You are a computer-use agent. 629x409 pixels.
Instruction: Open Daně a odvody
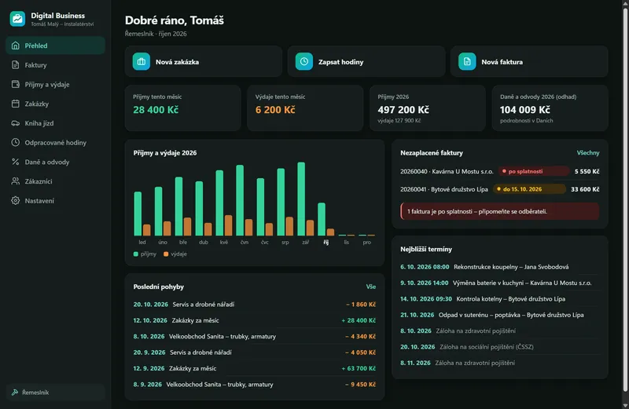click(x=55, y=162)
